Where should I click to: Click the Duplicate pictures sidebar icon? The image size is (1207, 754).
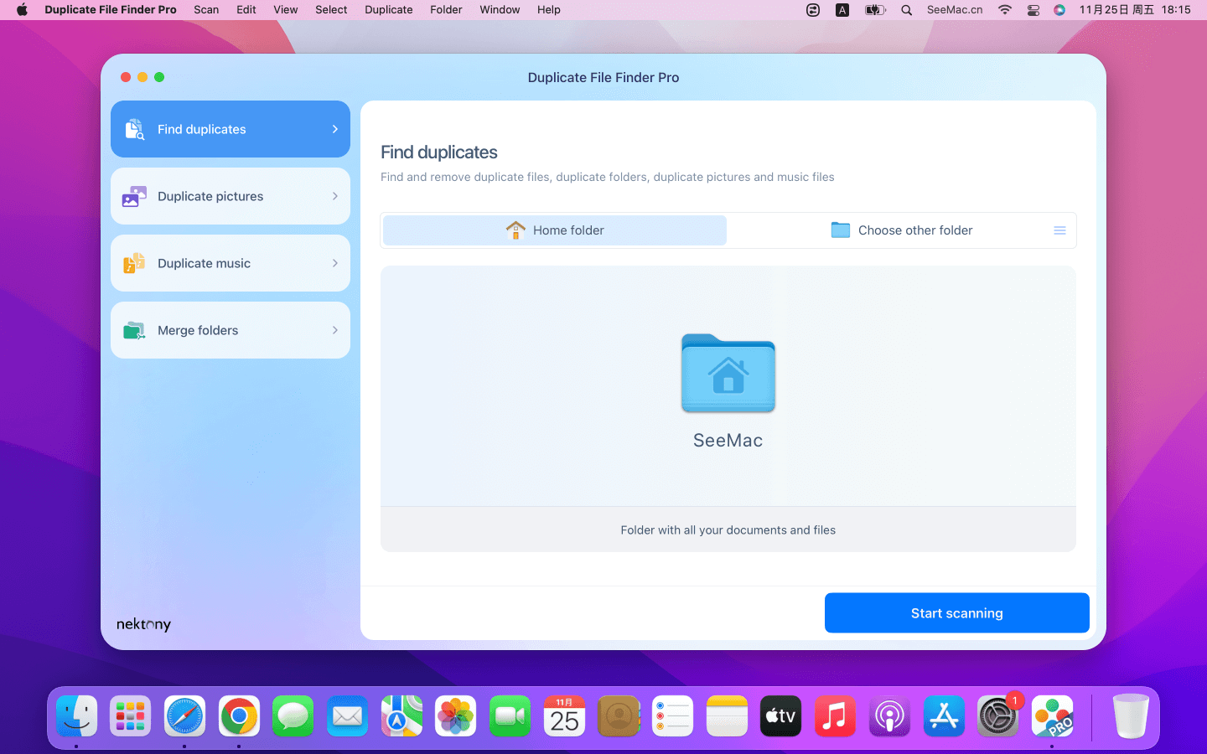click(134, 196)
